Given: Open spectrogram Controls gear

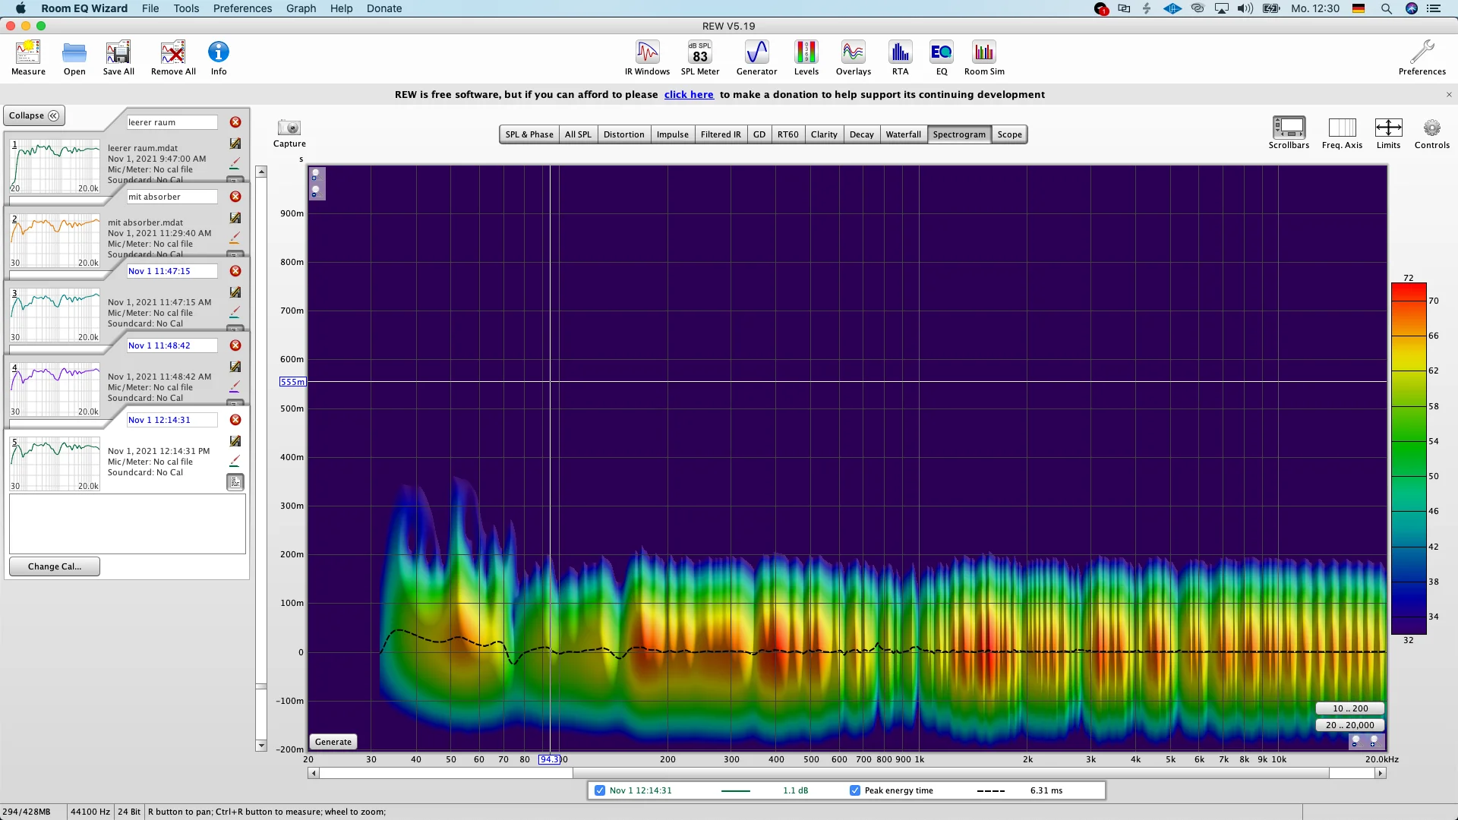Looking at the screenshot, I should point(1432,133).
